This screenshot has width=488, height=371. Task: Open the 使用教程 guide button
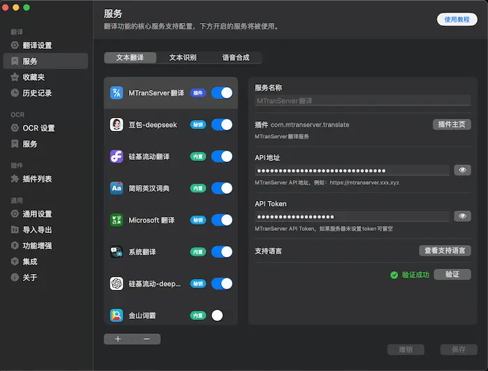[457, 20]
